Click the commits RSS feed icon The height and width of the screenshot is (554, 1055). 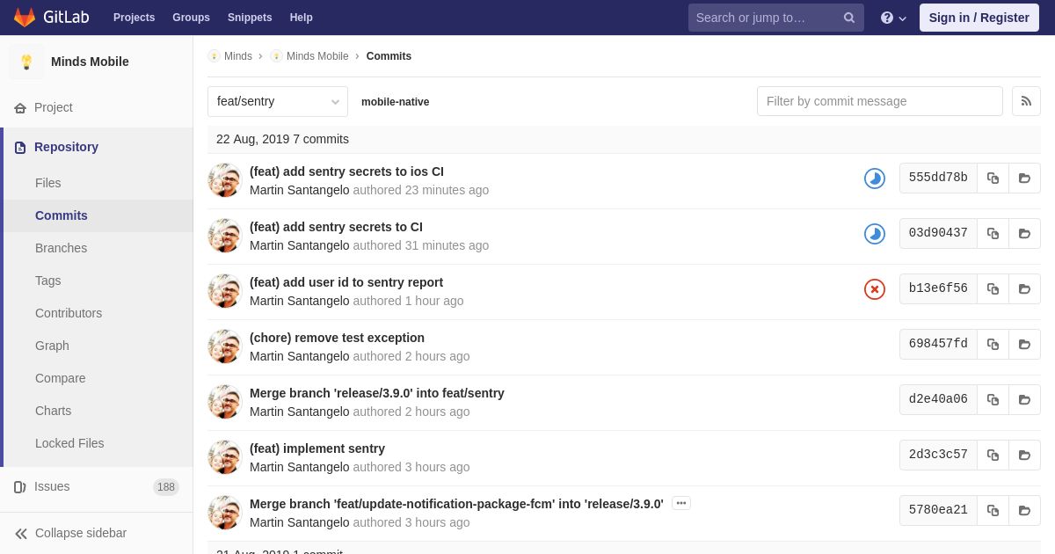(x=1026, y=101)
